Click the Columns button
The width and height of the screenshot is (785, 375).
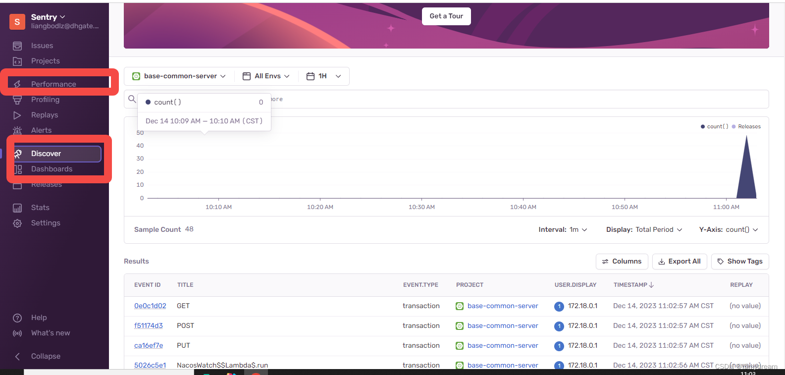[x=622, y=262]
